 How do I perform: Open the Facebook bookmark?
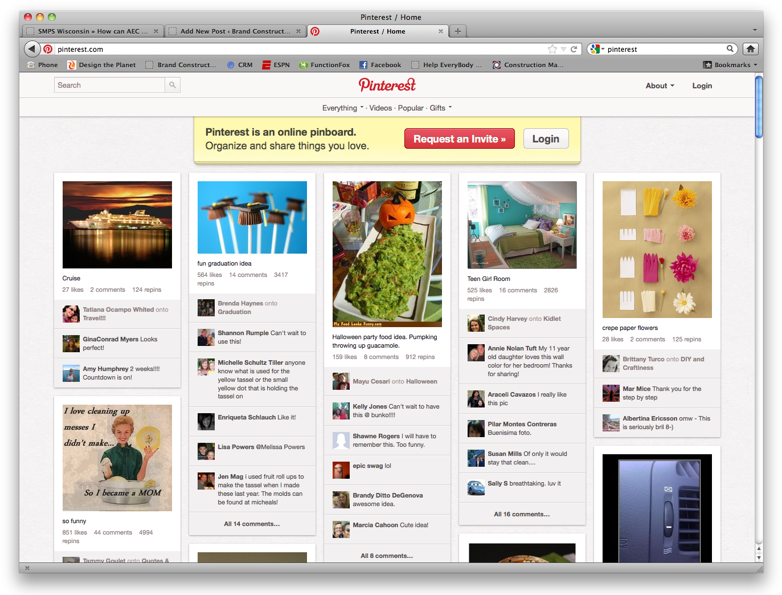[x=380, y=65]
